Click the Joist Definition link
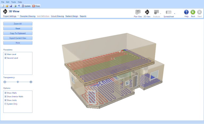This screenshot has height=124, width=204. 43,16
